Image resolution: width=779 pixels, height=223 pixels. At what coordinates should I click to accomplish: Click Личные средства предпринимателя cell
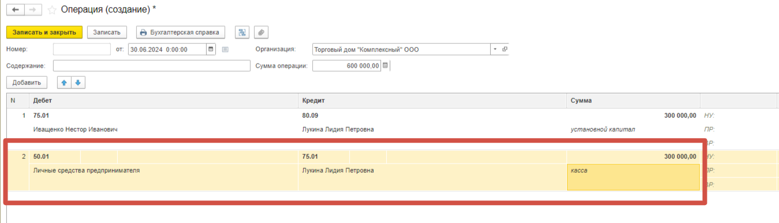pos(87,170)
